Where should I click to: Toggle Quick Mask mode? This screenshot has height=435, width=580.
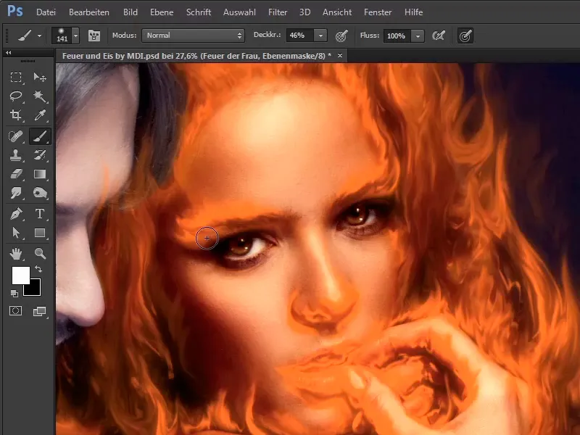[x=15, y=311]
